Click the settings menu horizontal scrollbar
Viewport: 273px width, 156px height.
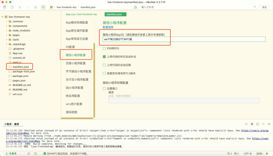point(77,118)
